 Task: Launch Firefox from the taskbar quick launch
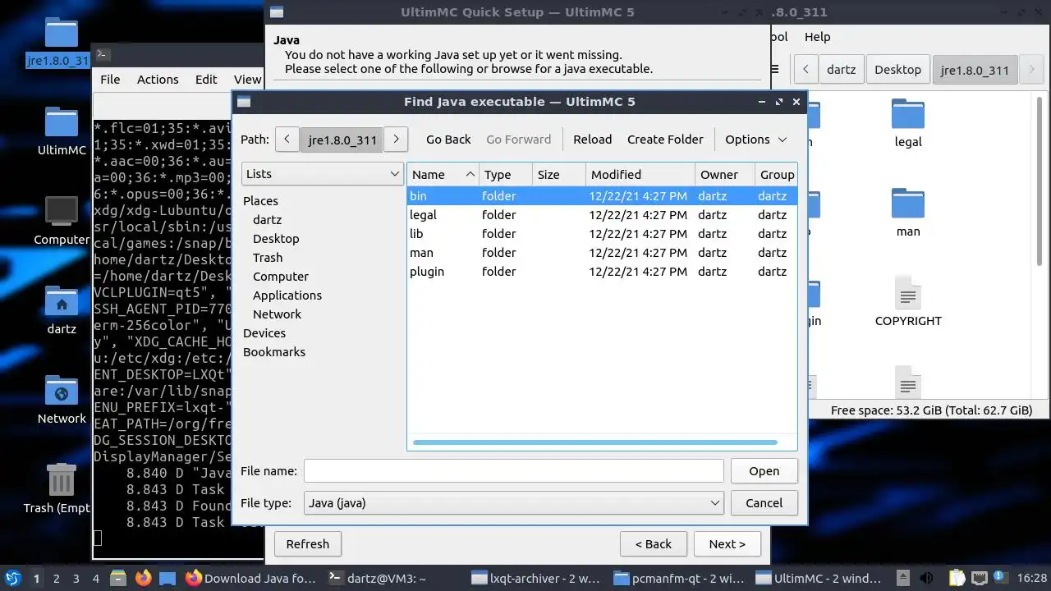(144, 578)
